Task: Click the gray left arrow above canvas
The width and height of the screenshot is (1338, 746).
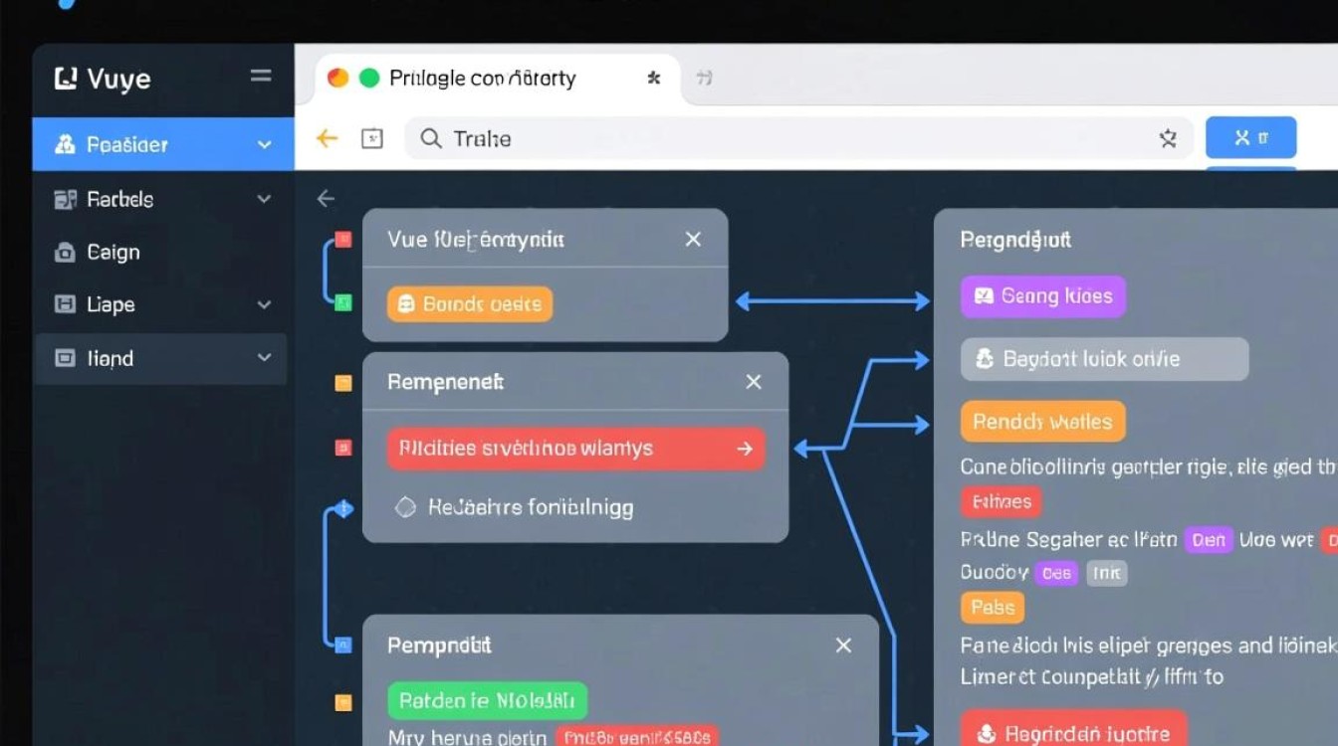Action: (326, 199)
